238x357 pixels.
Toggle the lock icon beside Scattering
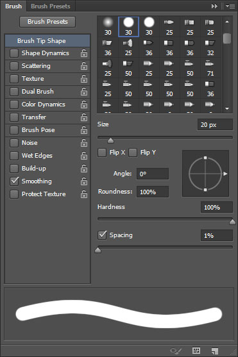pos(84,66)
